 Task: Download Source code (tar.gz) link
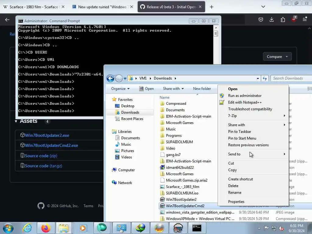click(43, 166)
